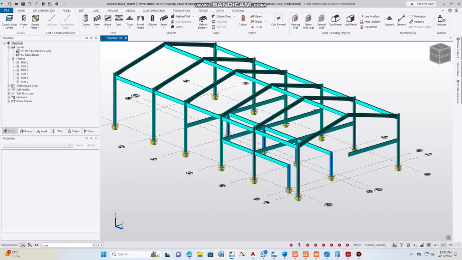Select the steel Truss tool
Viewport: 462px width, 260px height.
[x=130, y=21]
